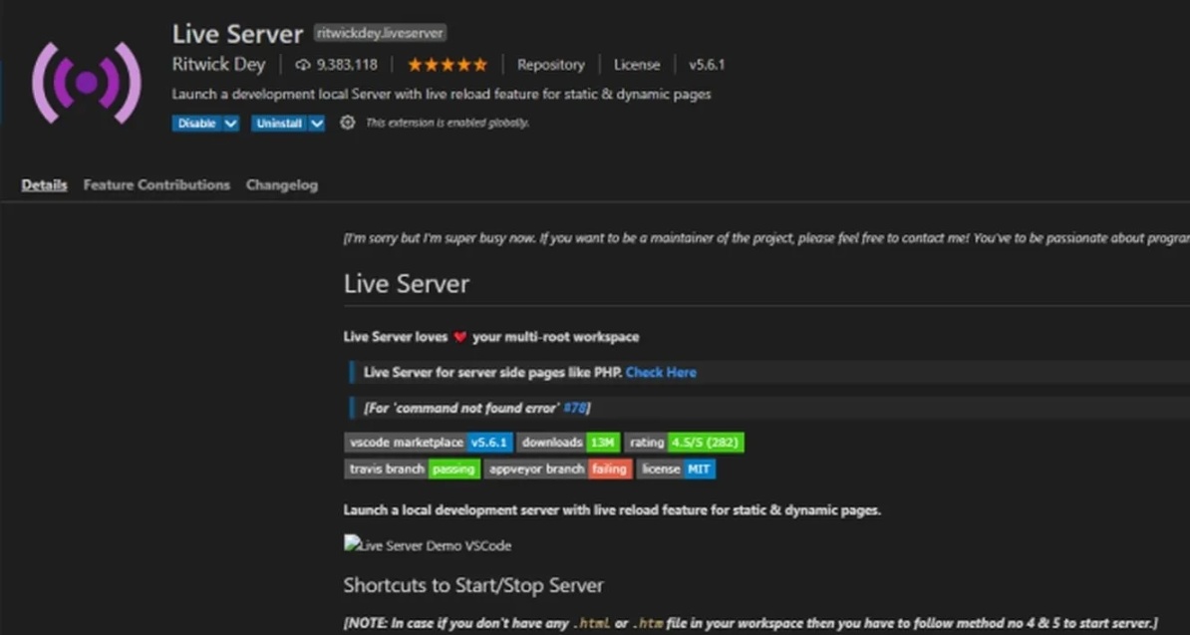Click the red heart emoji in readme

(x=459, y=338)
